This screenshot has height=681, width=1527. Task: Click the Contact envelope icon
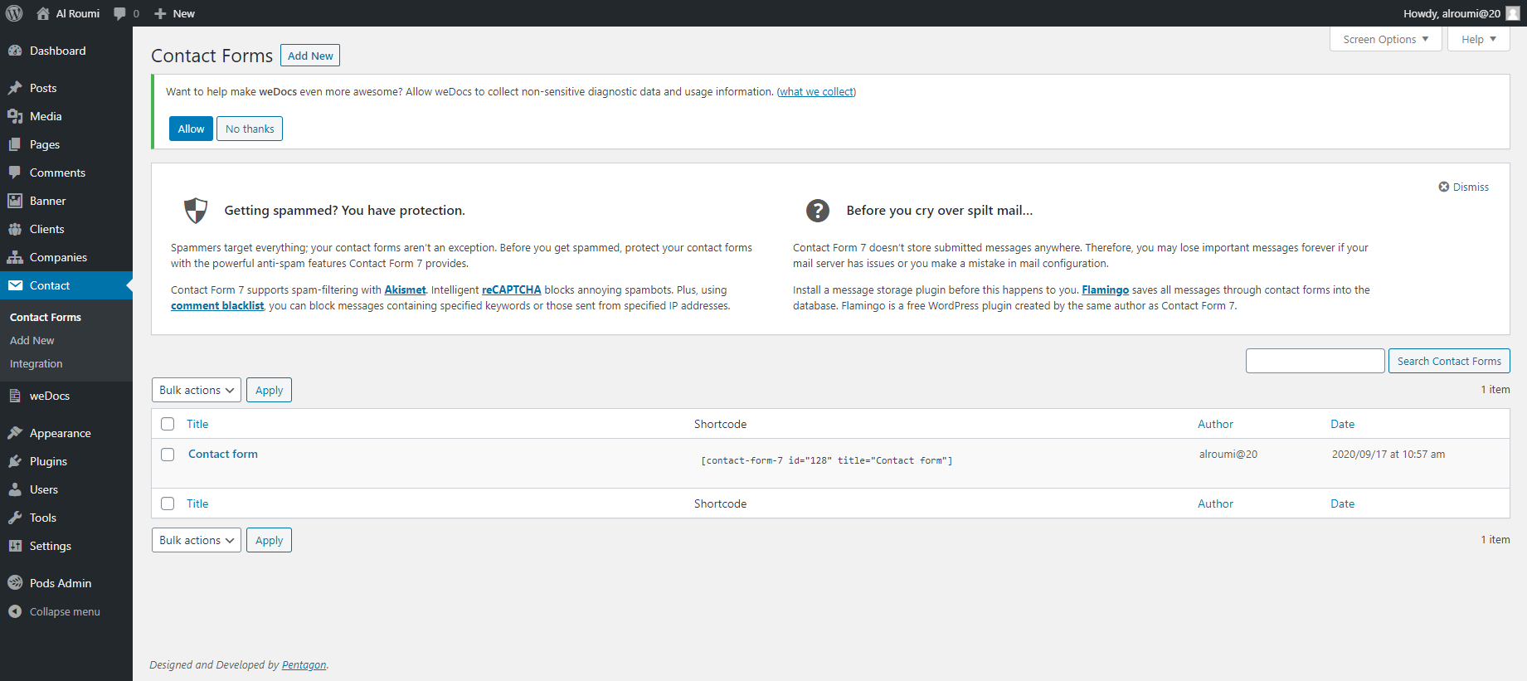(x=15, y=285)
